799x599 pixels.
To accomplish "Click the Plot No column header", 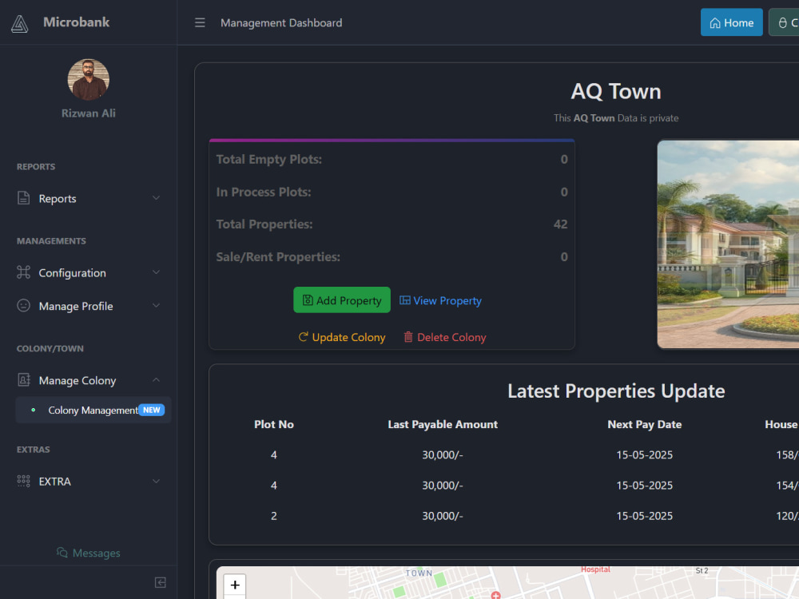I will pos(274,424).
